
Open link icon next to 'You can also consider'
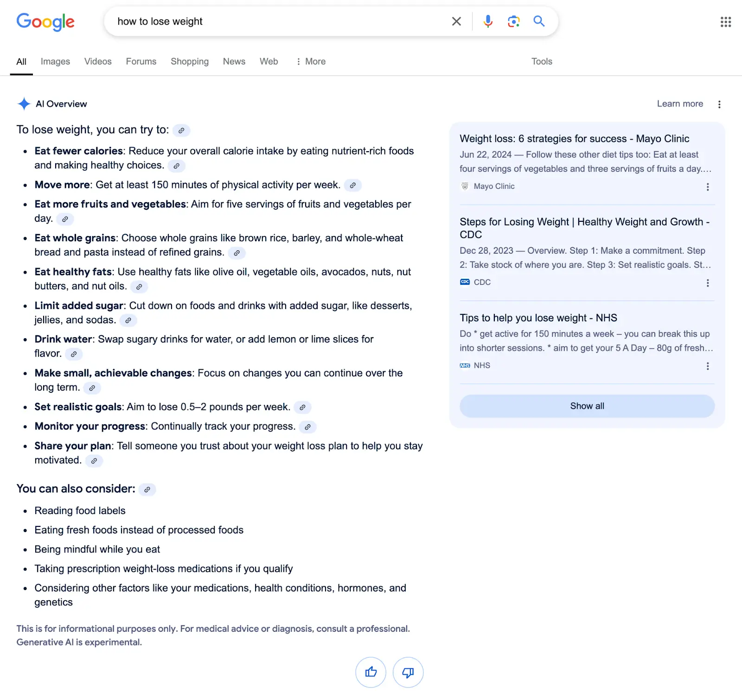click(x=147, y=489)
